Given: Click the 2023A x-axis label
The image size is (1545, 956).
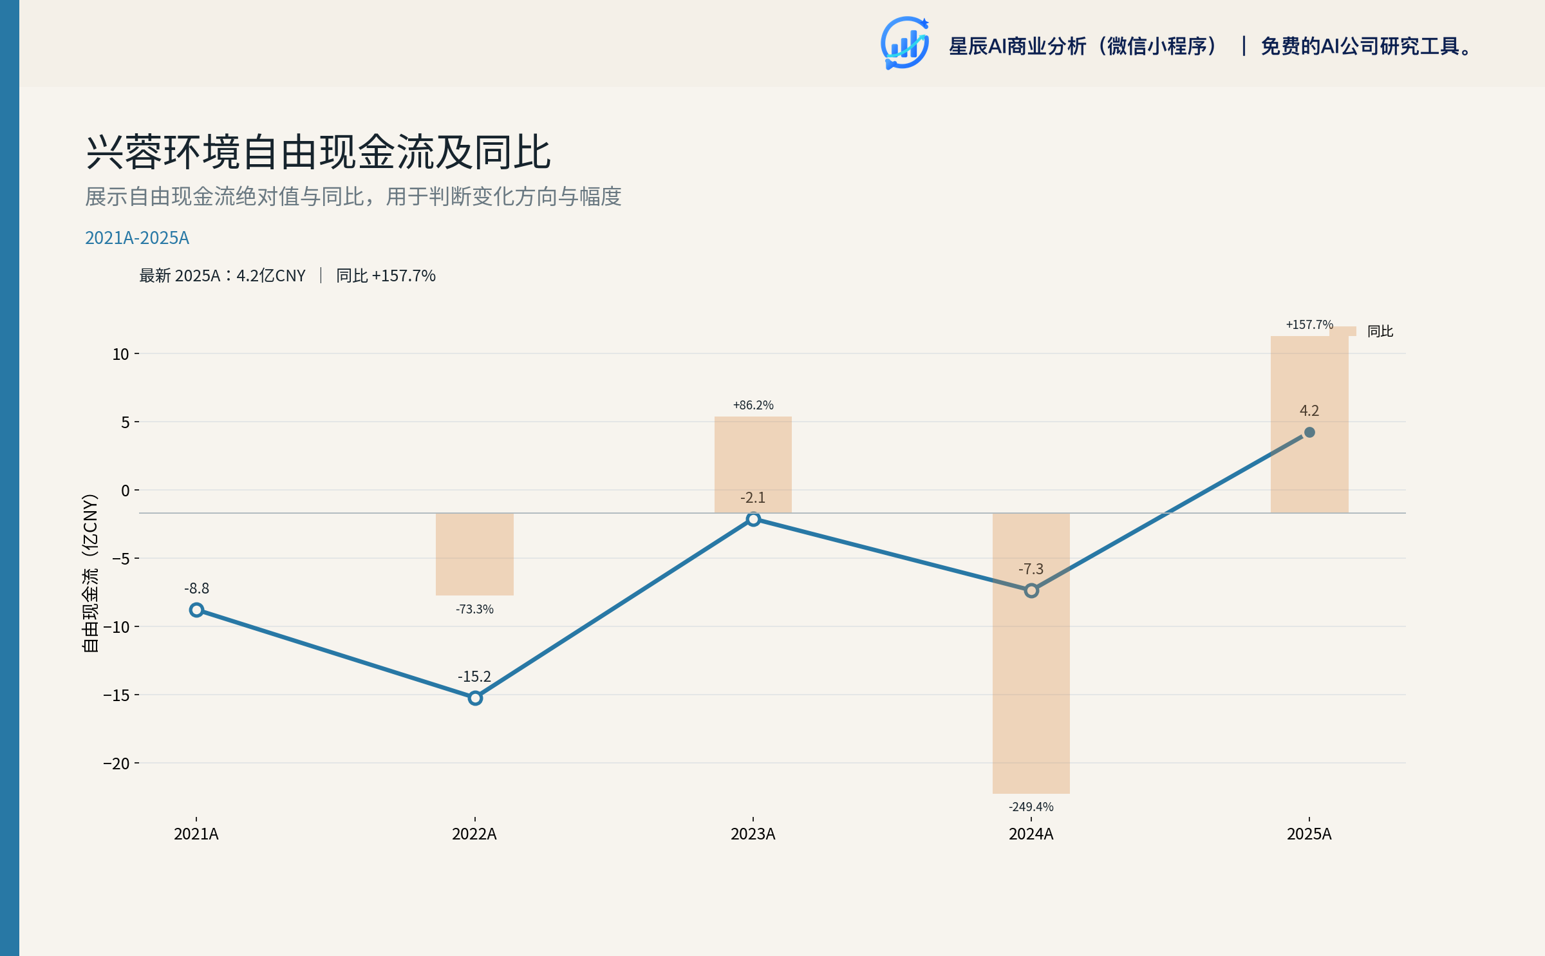Looking at the screenshot, I should click(x=753, y=834).
